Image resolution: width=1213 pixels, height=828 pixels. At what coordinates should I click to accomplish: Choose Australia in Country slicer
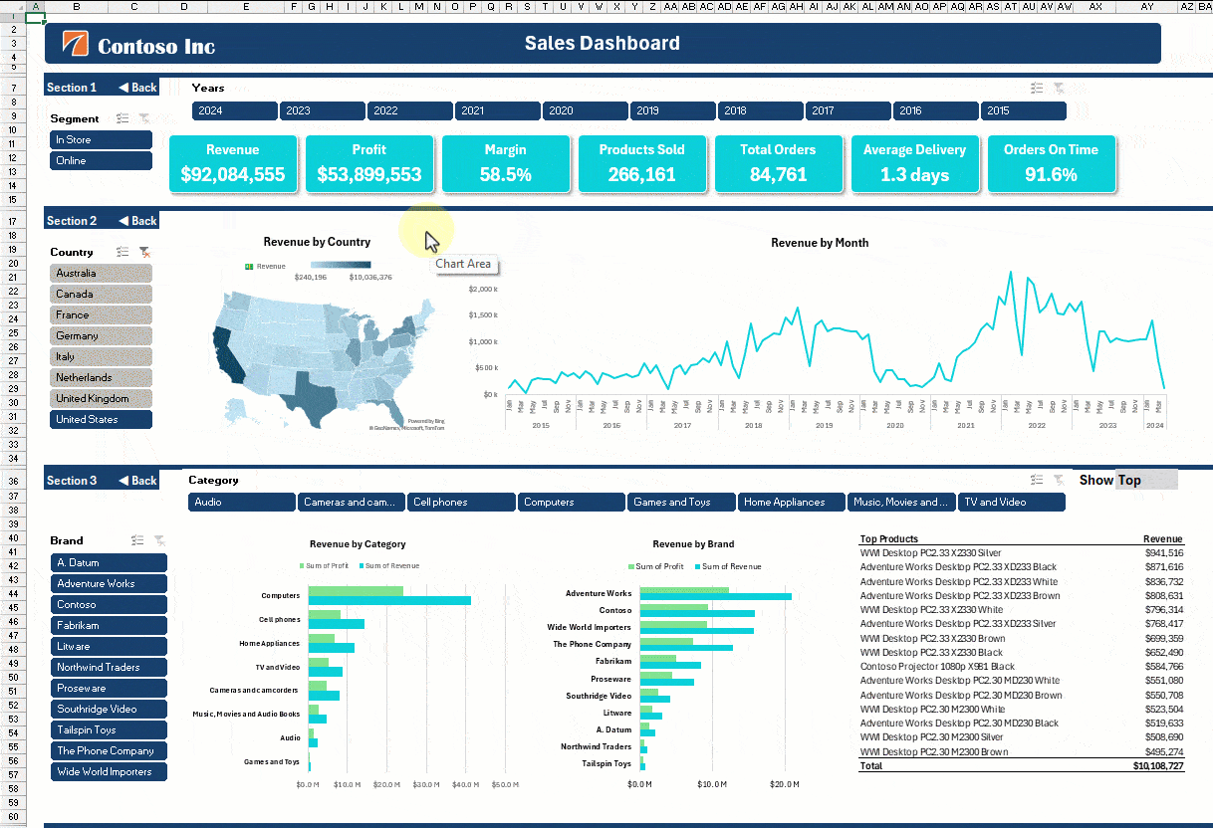[102, 274]
